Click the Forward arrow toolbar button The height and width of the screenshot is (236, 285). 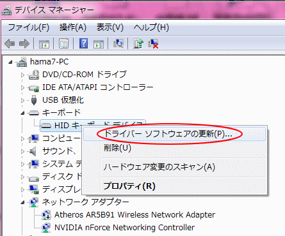click(x=24, y=43)
